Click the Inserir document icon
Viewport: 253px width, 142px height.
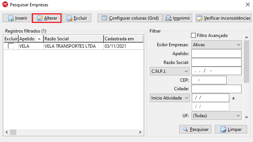[x=11, y=18]
